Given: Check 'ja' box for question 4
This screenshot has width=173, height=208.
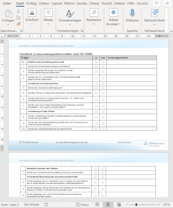Looking at the screenshot, I should (x=96, y=88).
